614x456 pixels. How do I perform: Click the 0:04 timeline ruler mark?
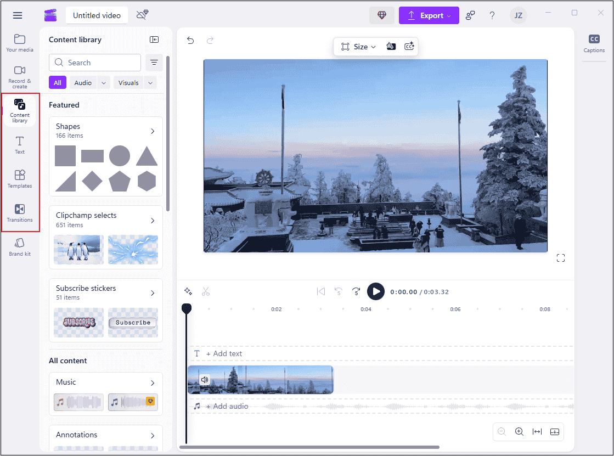click(366, 309)
